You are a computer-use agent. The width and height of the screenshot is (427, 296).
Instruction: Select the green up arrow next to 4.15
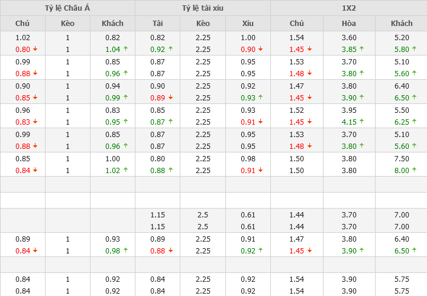coord(361,122)
